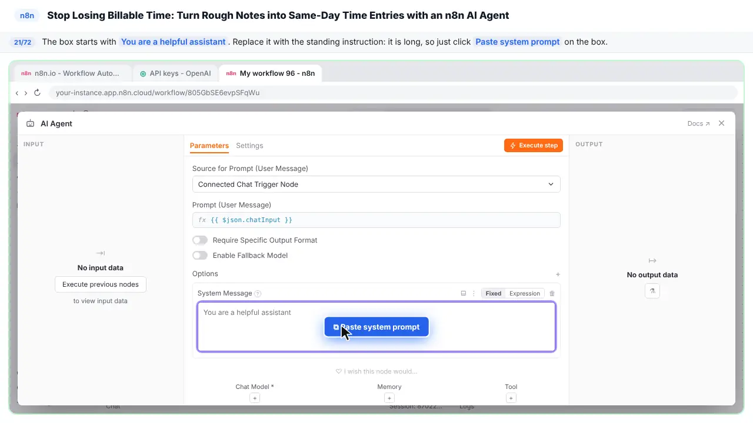This screenshot has width=753, height=423.
Task: Open the Settings tab
Action: 249,146
